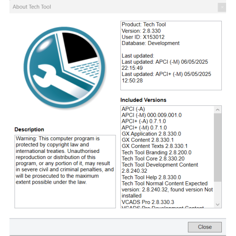236x236 pixels.
Task: Select the APCI (-A) line
Action: [x=133, y=109]
